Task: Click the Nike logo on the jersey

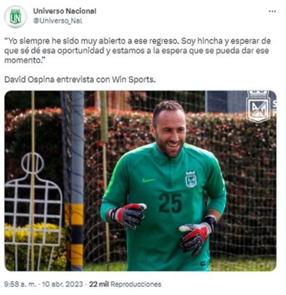Action: [x=149, y=180]
